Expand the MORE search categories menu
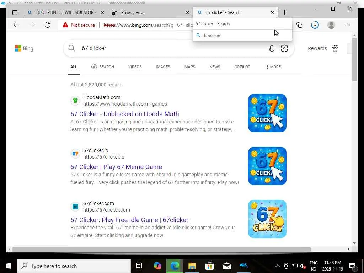This screenshot has height=273, width=364. [x=273, y=67]
